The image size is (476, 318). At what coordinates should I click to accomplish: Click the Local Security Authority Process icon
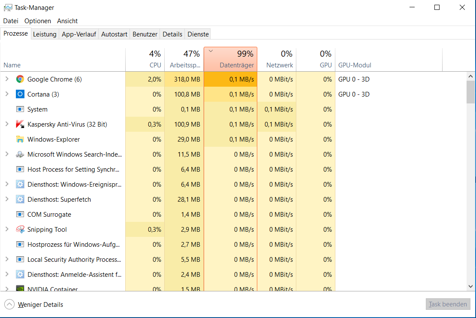(20, 259)
